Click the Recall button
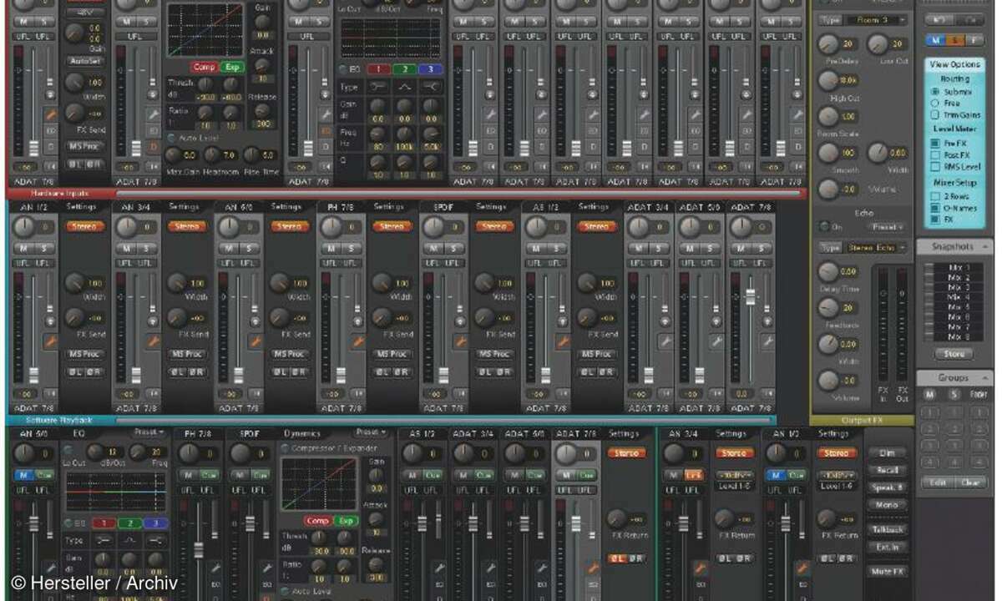The height and width of the screenshot is (601, 1002). tap(888, 471)
